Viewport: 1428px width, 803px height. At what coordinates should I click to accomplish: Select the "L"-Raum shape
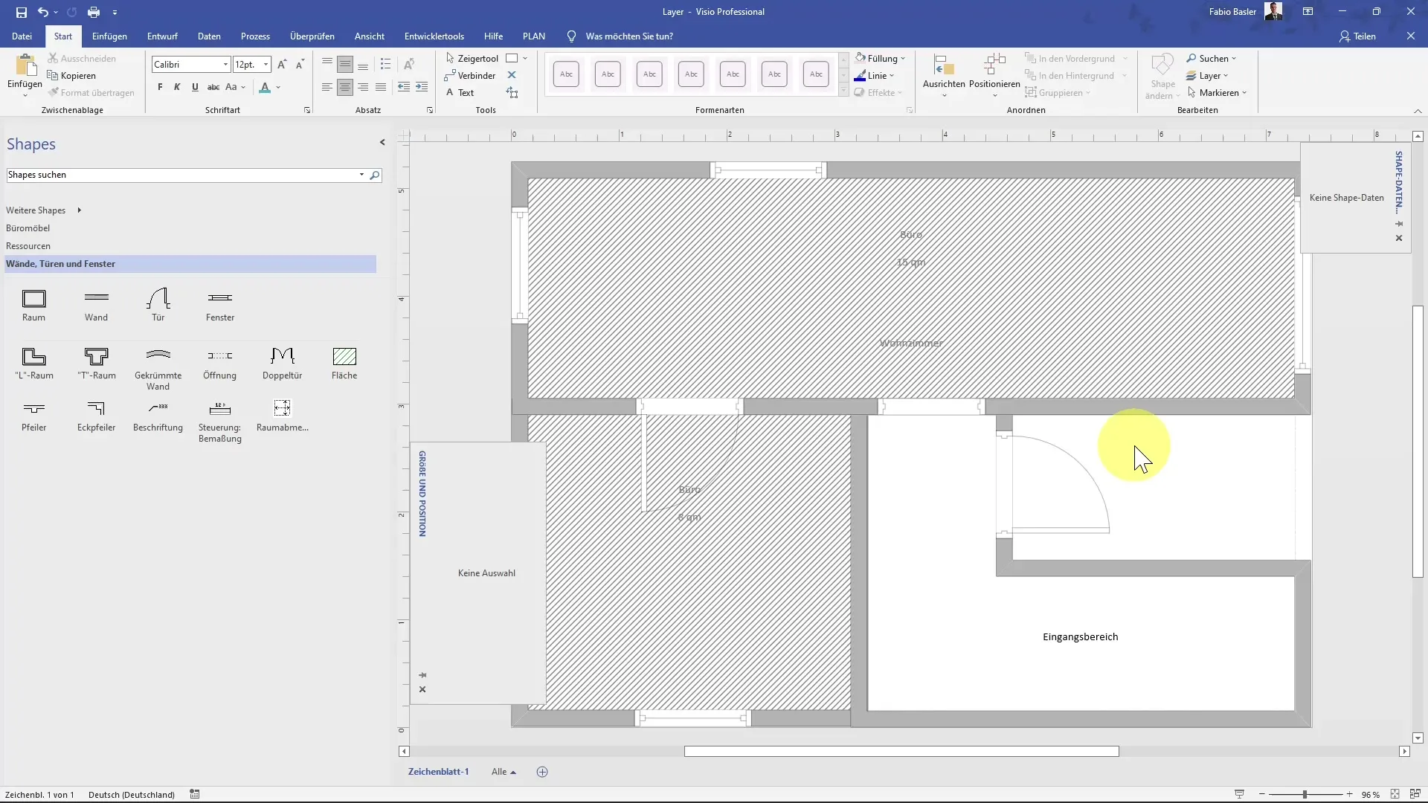34,364
